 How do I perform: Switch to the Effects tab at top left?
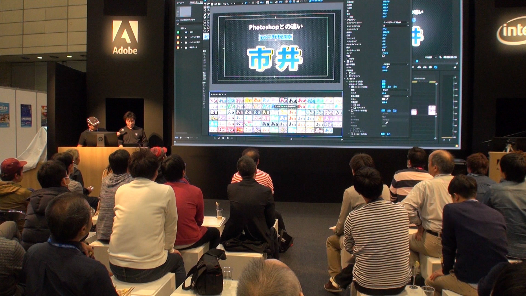180,3
